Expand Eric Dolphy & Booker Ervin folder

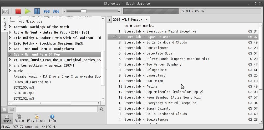click(10, 38)
